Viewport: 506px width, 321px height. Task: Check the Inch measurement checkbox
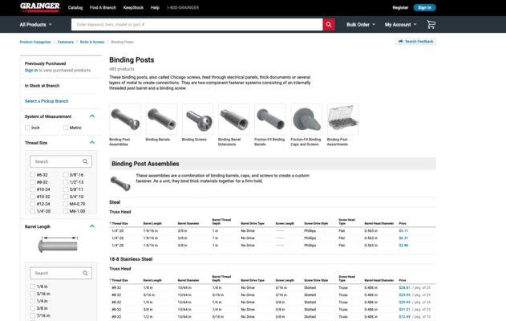(x=28, y=128)
